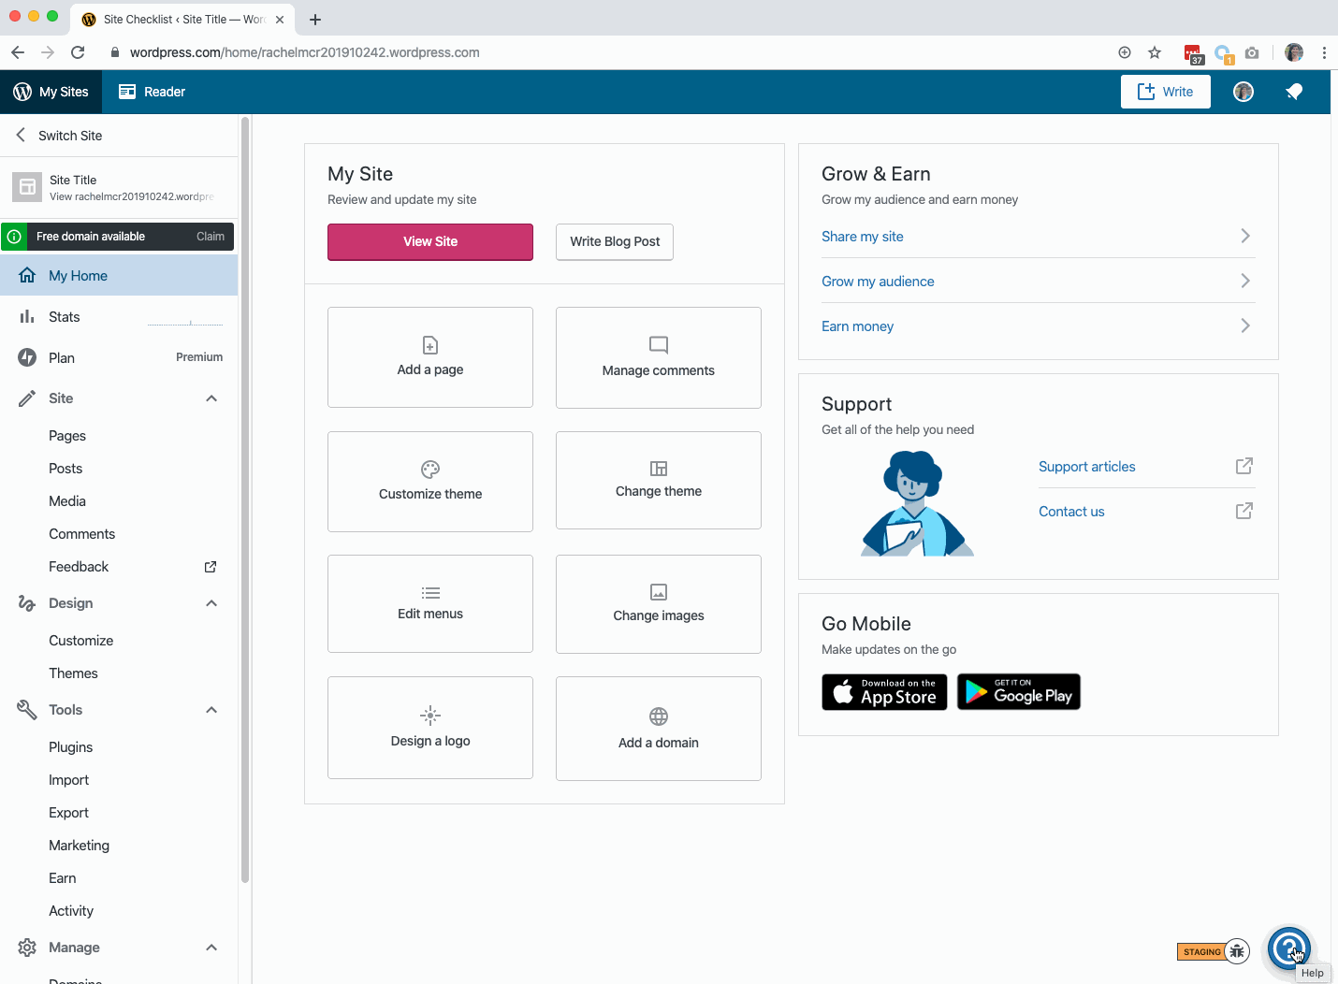This screenshot has width=1338, height=984.
Task: Click the Site Checklist browser tab
Action: (182, 19)
